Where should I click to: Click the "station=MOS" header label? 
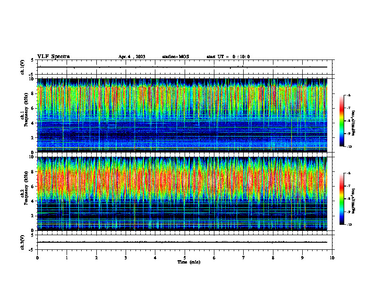(176, 57)
